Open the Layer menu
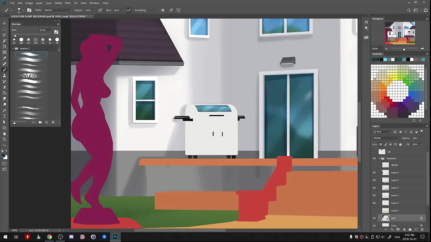Screen dimensions: 431x242 coord(39,3)
